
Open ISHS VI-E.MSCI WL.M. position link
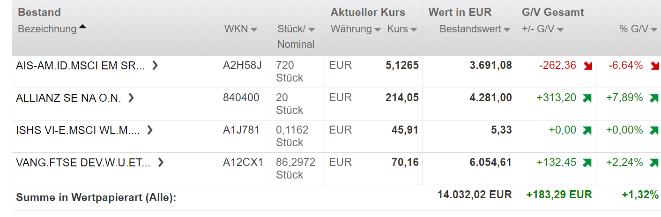pyautogui.click(x=78, y=130)
